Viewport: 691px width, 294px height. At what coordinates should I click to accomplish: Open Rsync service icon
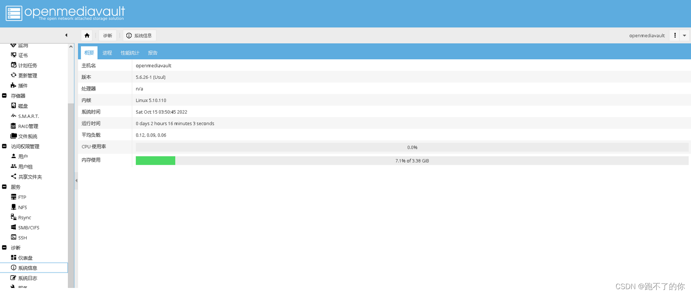pyautogui.click(x=13, y=217)
